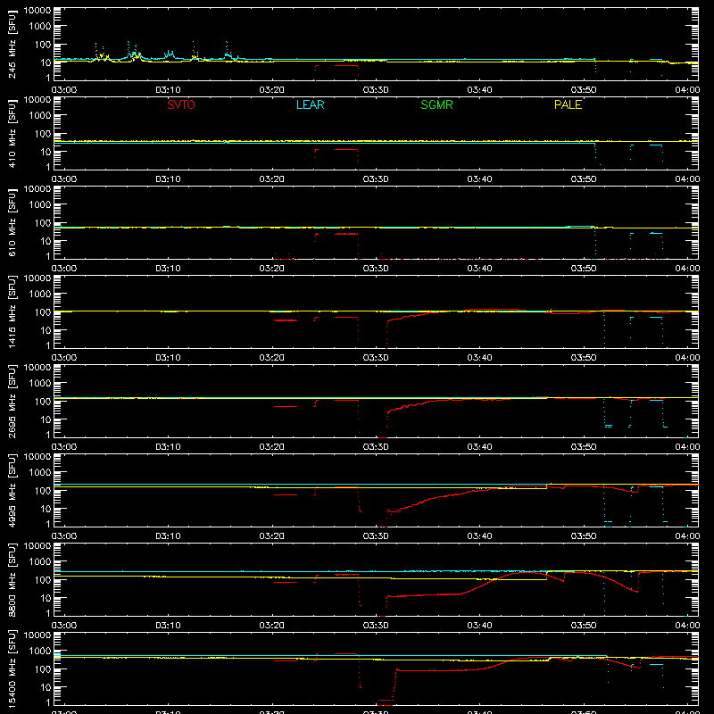Click 03:40 tick label below 610 MHz plot
Screen dimensions: 714x714
point(479,269)
